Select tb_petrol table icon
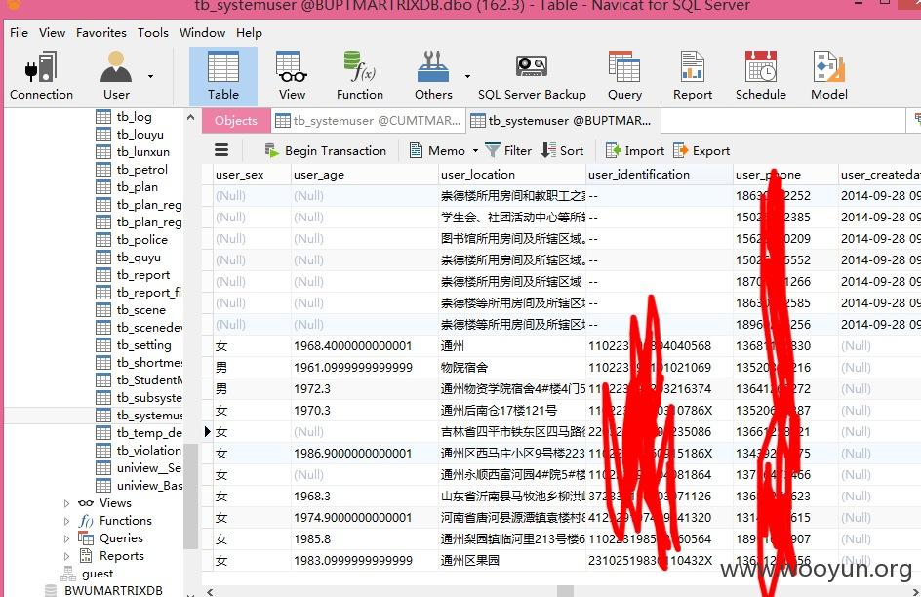 coord(103,170)
